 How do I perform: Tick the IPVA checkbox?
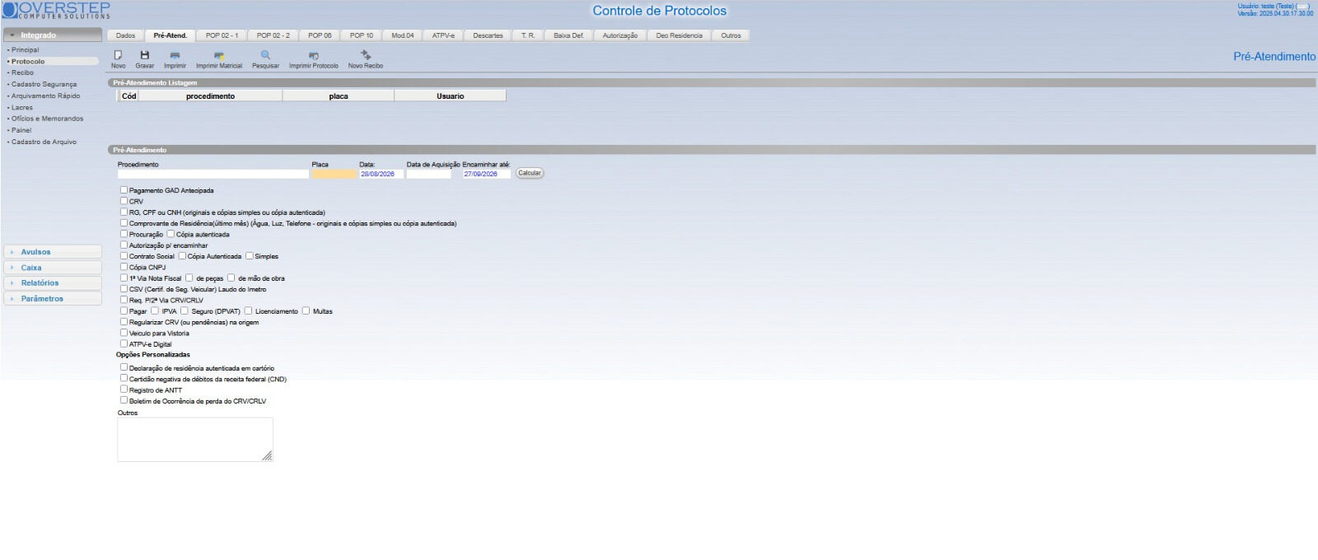click(x=154, y=310)
